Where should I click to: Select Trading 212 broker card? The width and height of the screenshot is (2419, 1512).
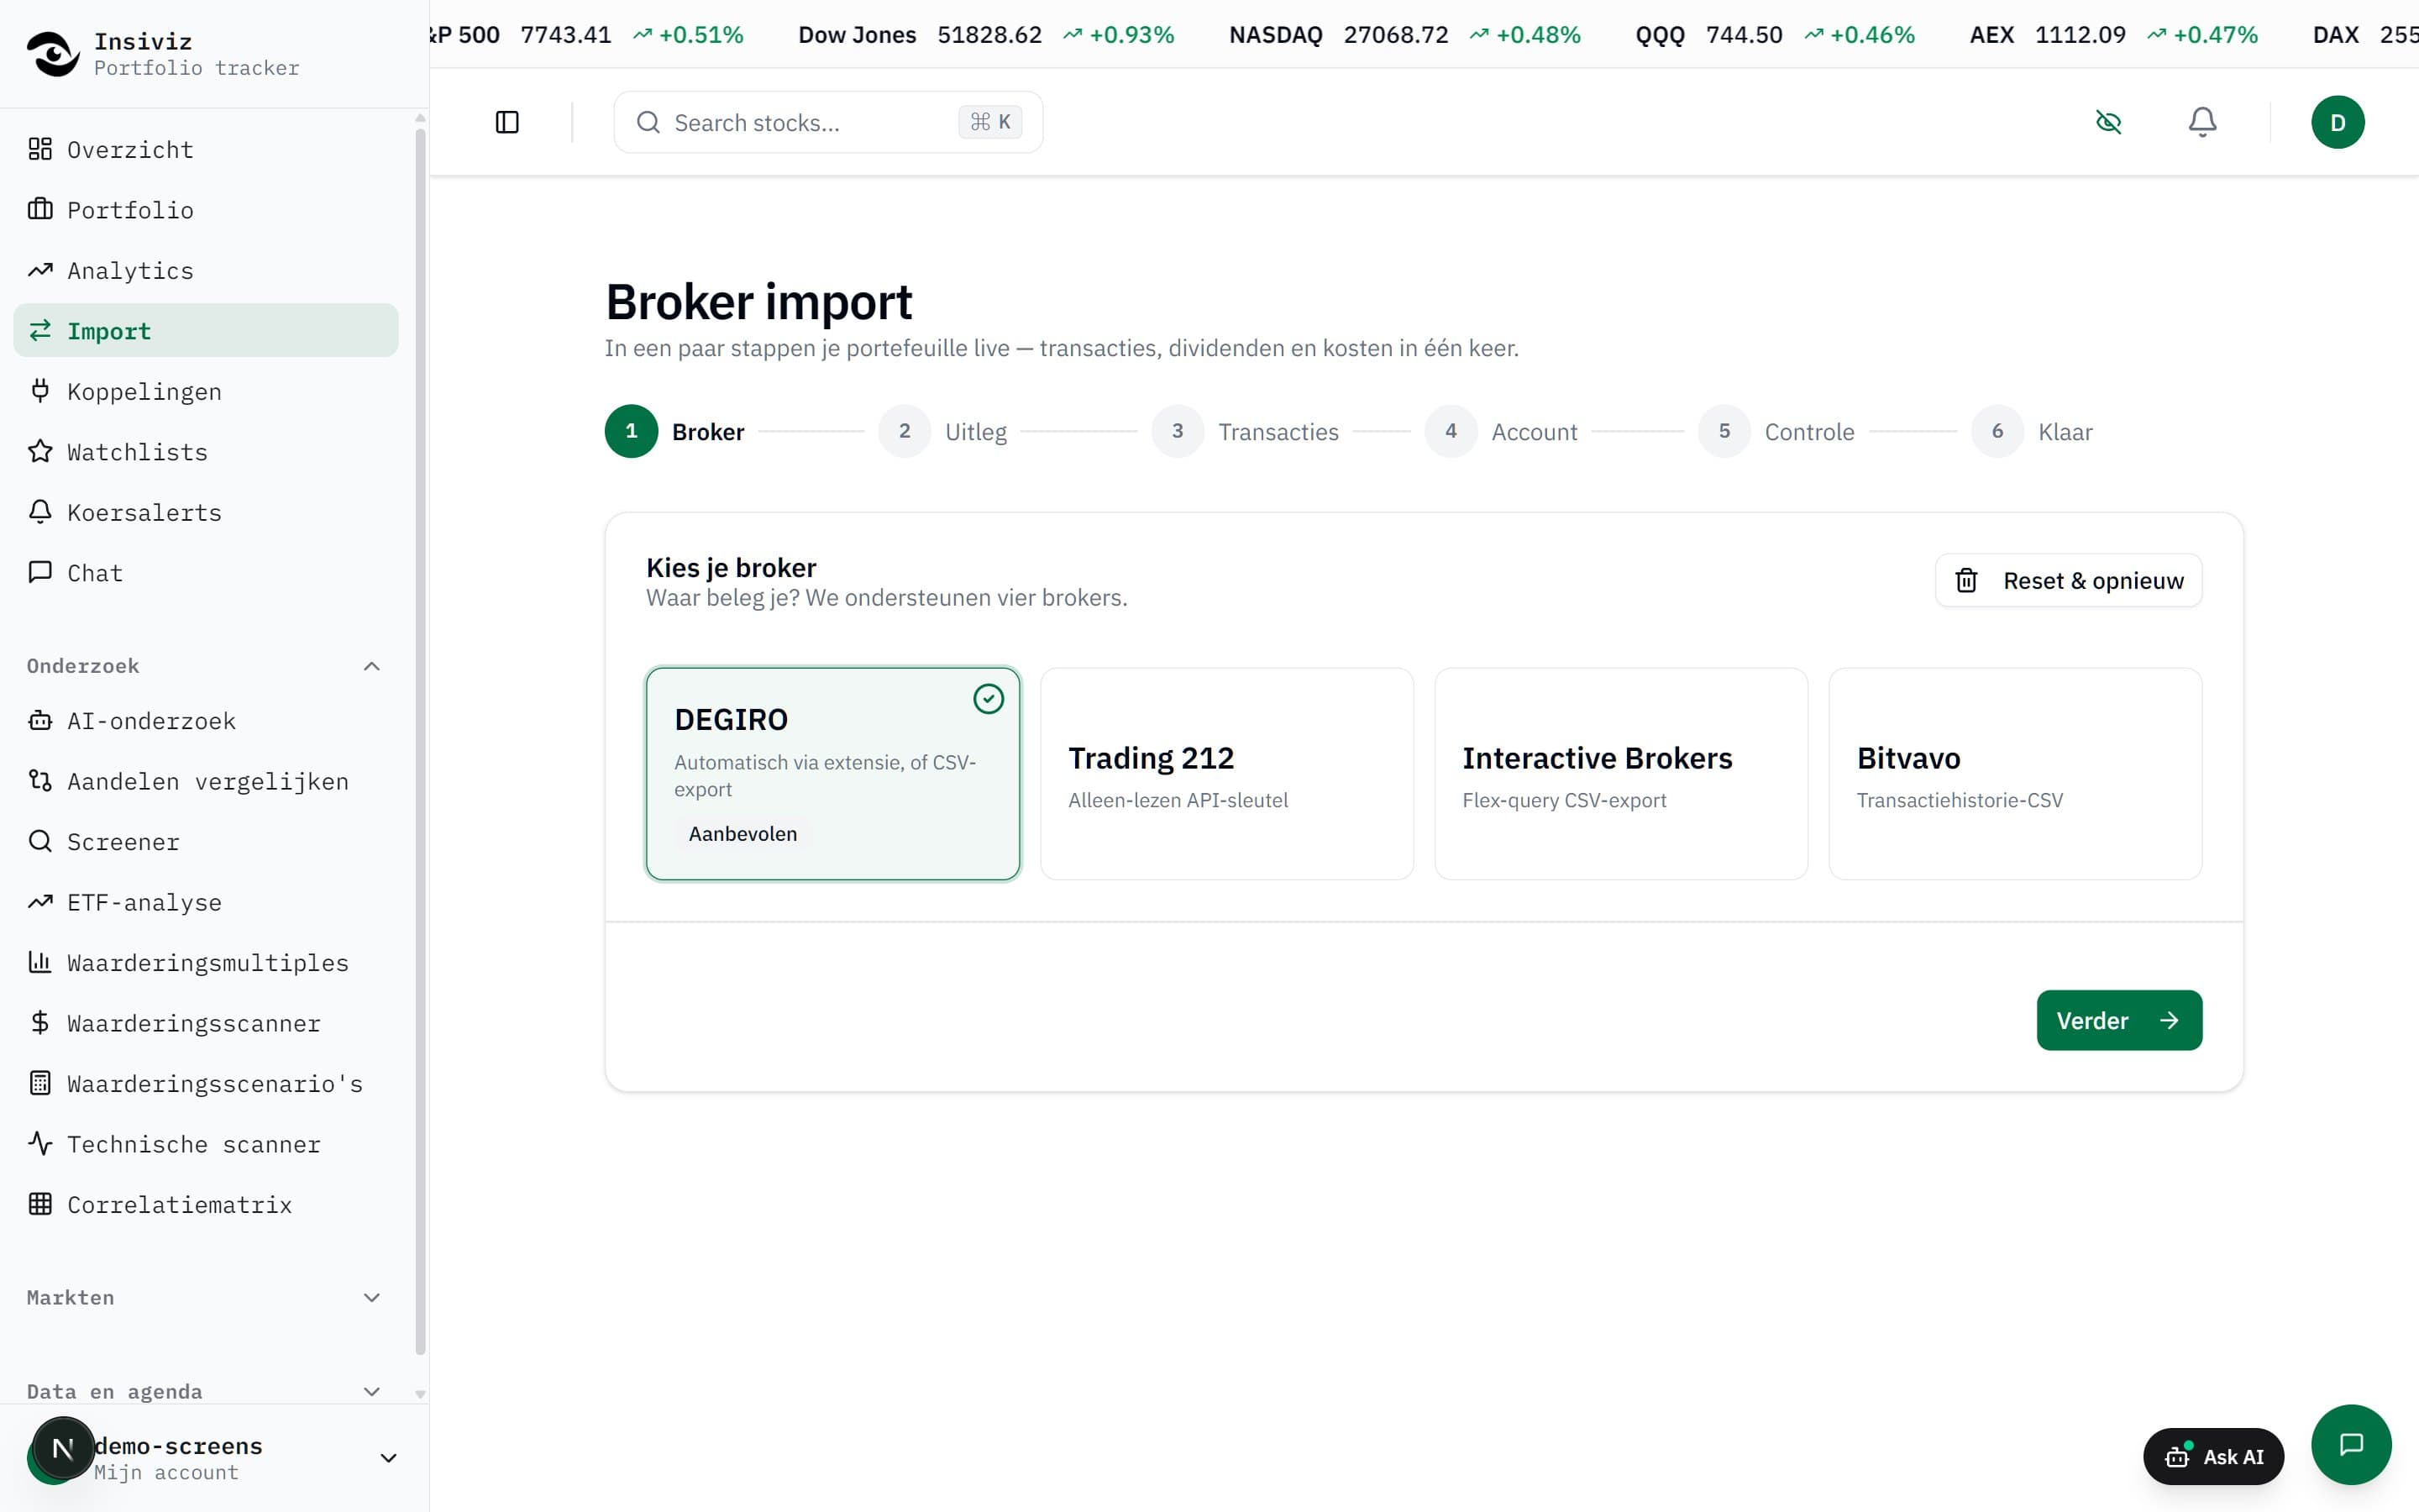(x=1226, y=774)
